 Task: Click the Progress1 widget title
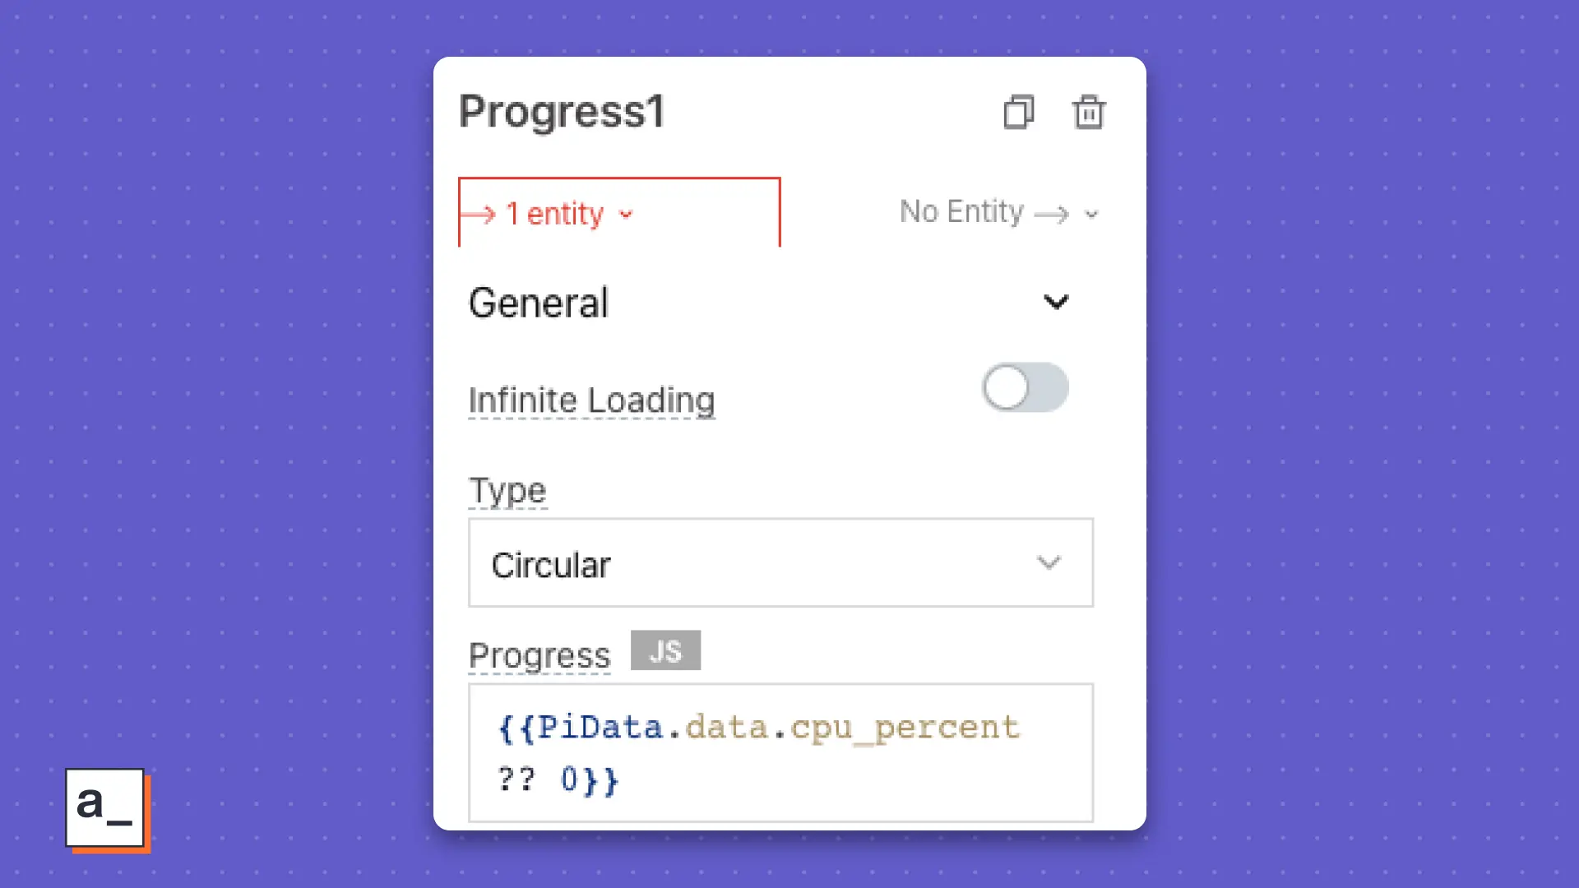pos(563,113)
